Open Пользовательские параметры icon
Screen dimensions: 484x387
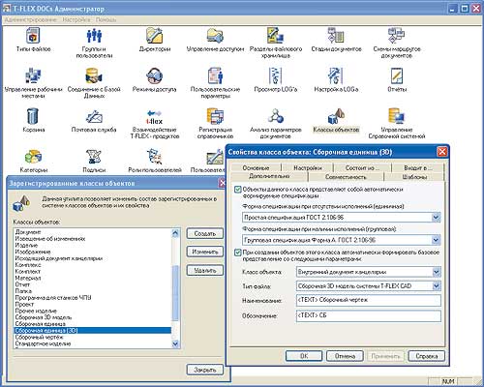point(215,75)
